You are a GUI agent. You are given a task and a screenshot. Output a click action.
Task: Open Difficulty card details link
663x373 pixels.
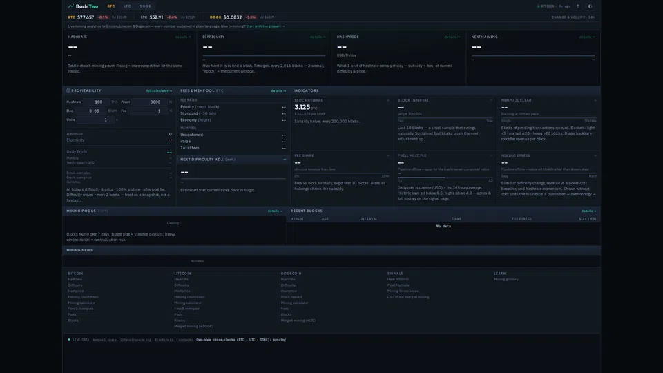click(x=318, y=37)
